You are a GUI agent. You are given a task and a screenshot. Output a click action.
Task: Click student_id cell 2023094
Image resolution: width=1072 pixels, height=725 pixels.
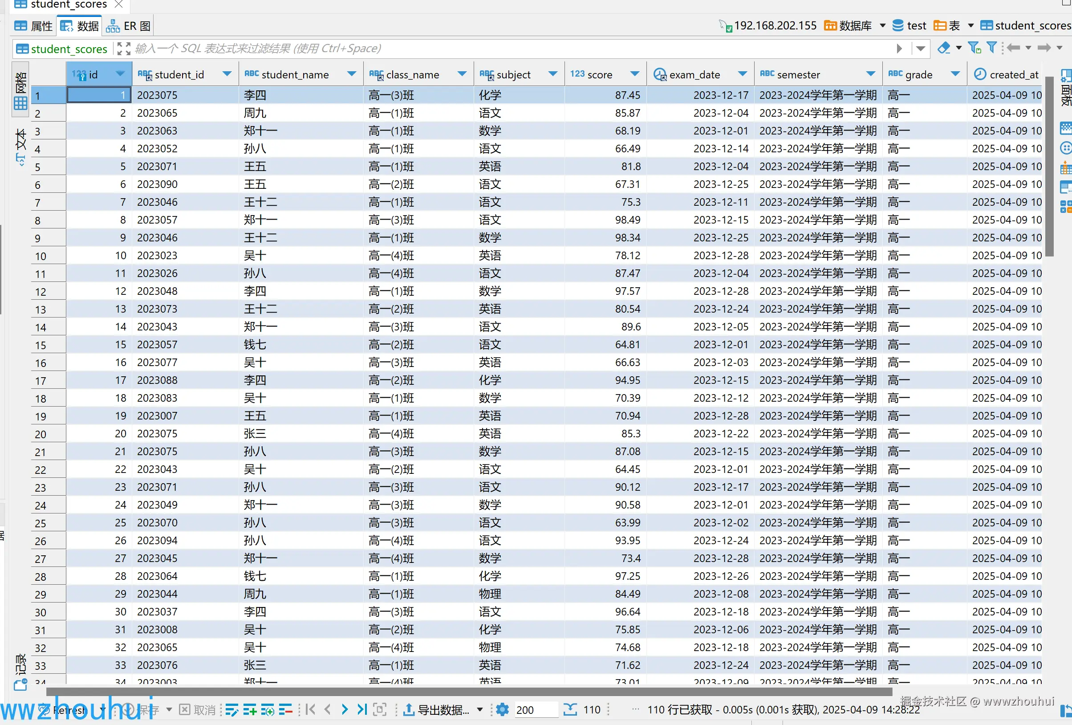tap(186, 541)
